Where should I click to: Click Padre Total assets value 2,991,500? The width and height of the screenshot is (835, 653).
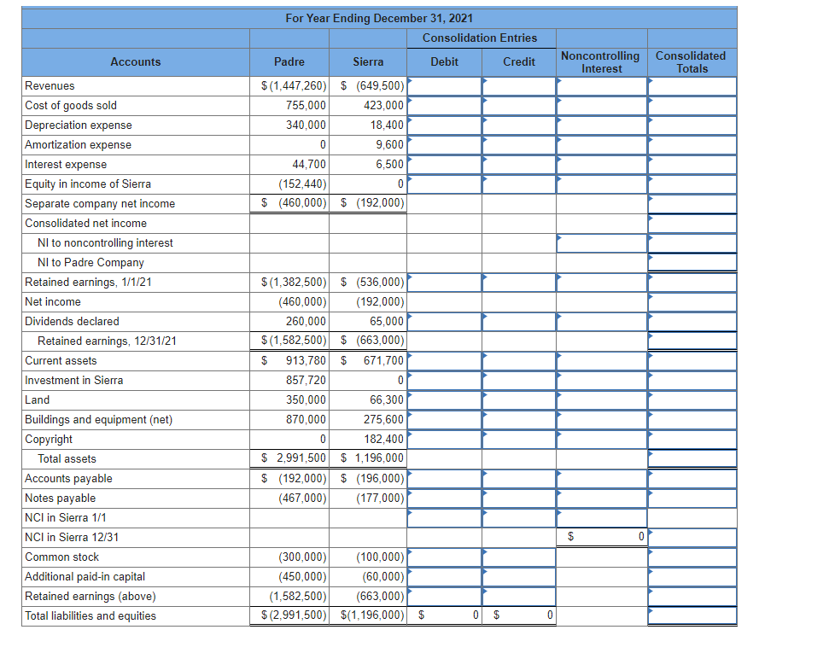[x=301, y=458]
